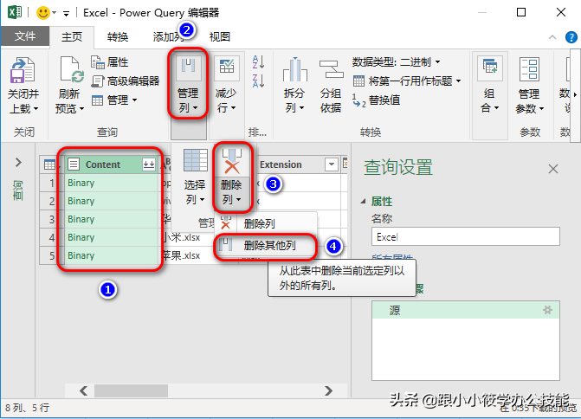Screen dimensions: 581x419
Task: Expand the Refresh Preview dropdown arrow
Action: [81, 109]
